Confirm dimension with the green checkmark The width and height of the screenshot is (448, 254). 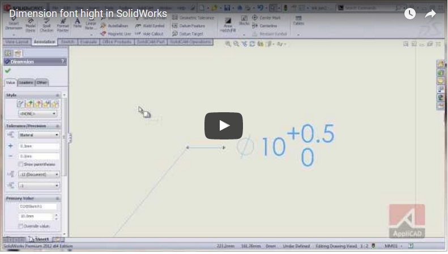pos(8,71)
